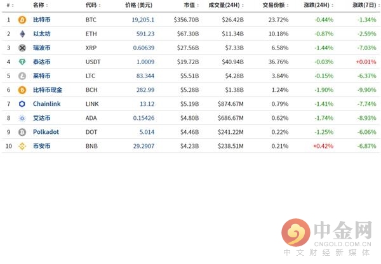Sort by 交易份额 column header
This screenshot has width=381, height=264.
[x=276, y=5]
